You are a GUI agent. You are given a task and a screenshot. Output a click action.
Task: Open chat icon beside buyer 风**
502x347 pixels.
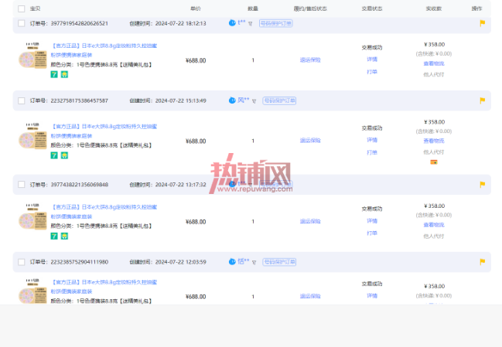232,100
